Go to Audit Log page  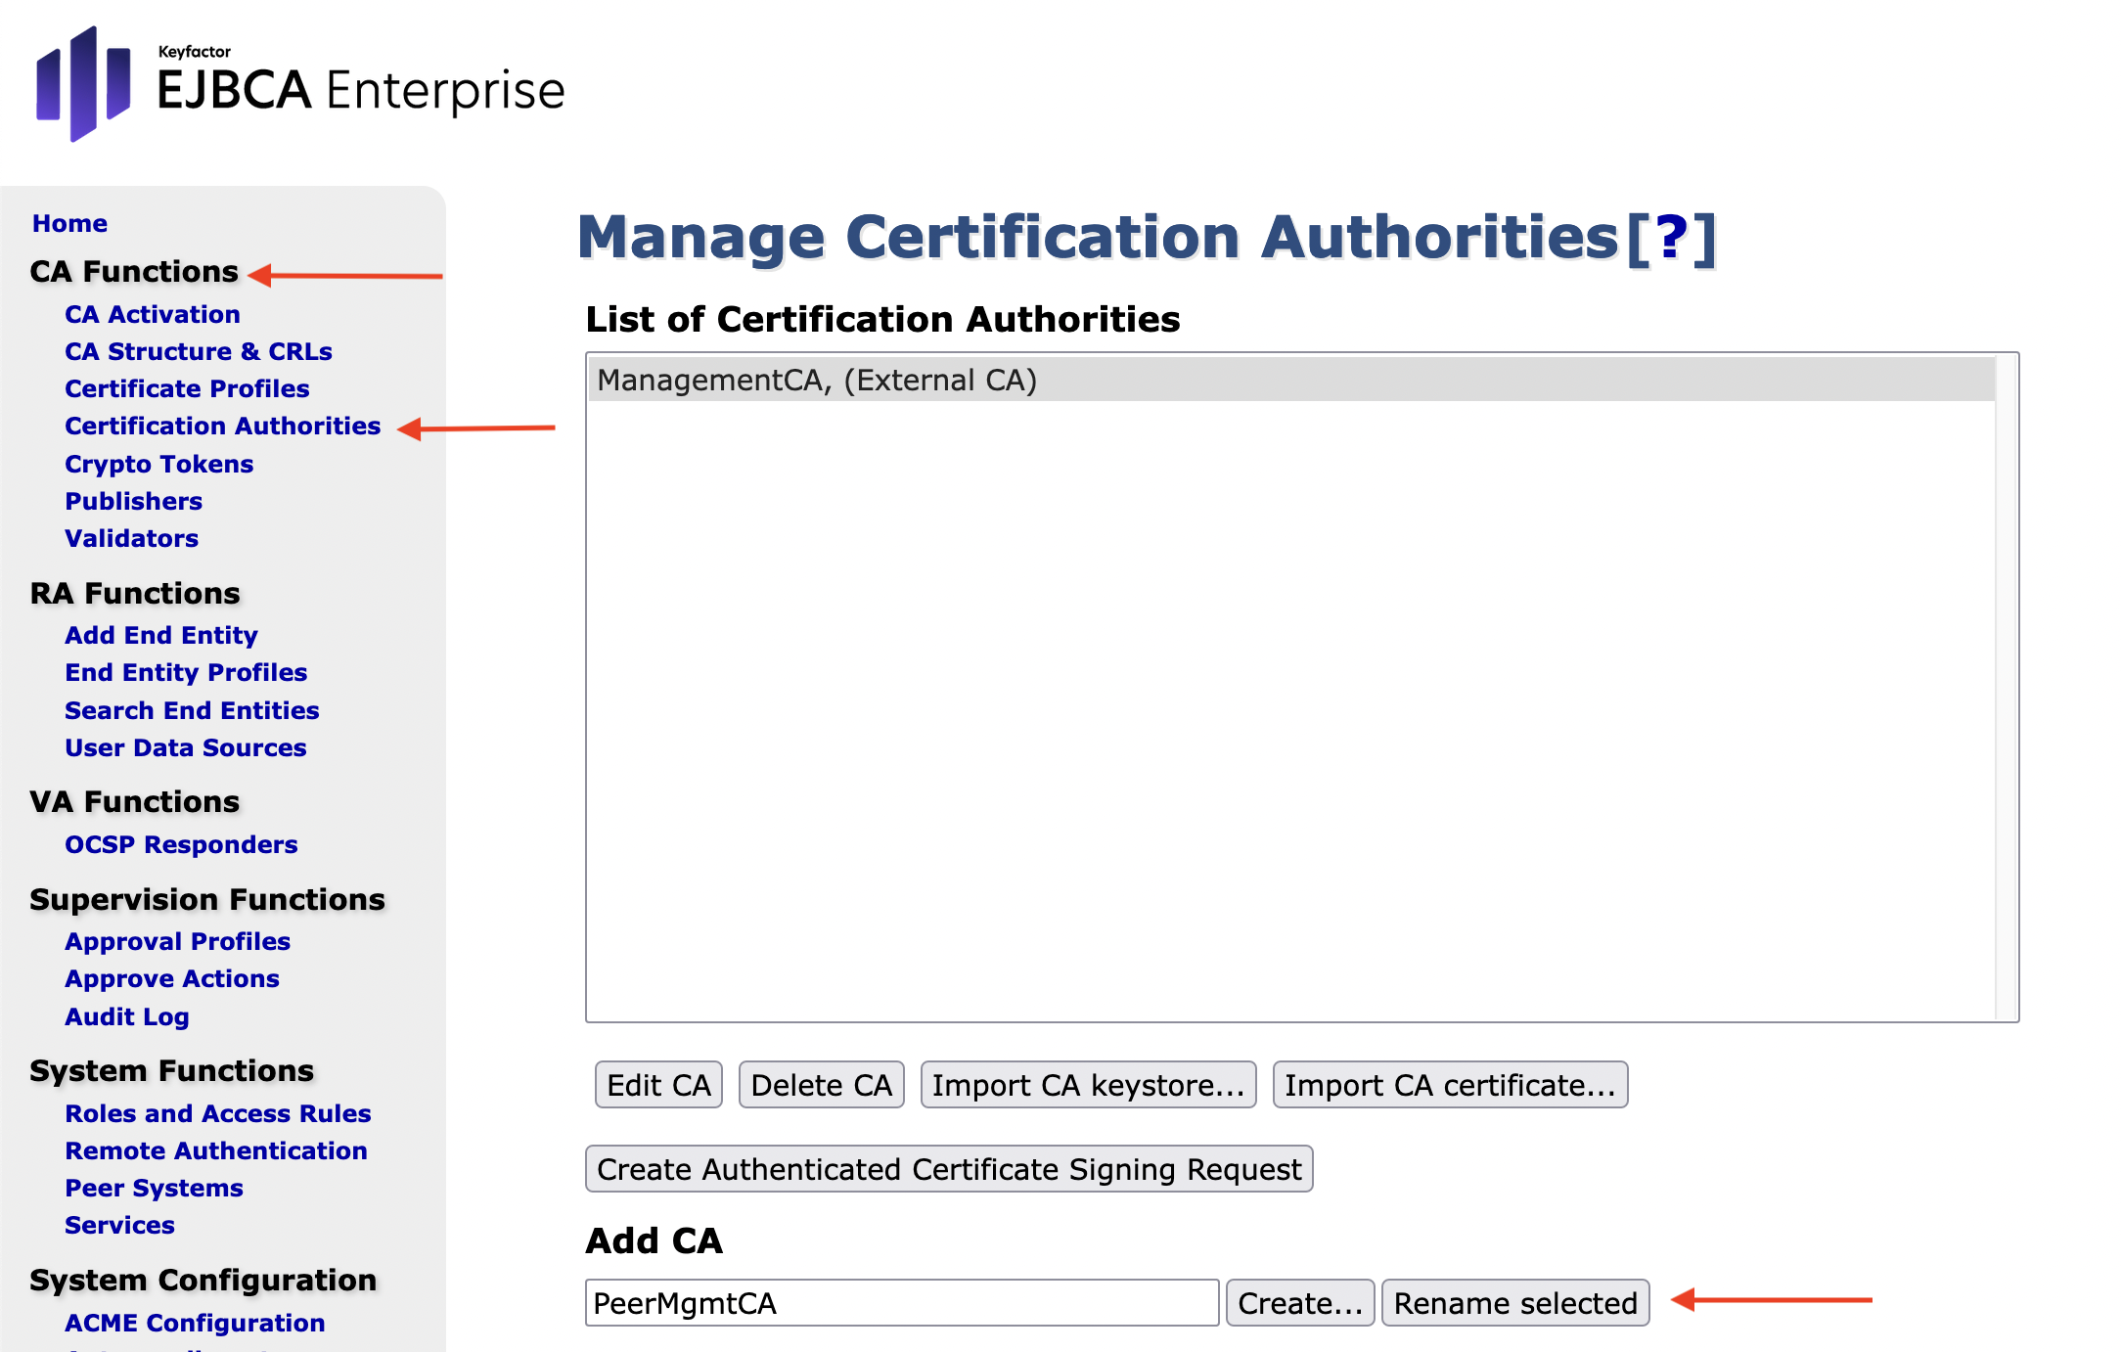point(127,1016)
